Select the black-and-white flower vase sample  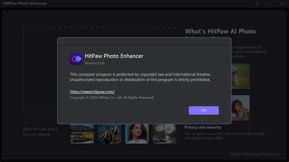(x=164, y=134)
